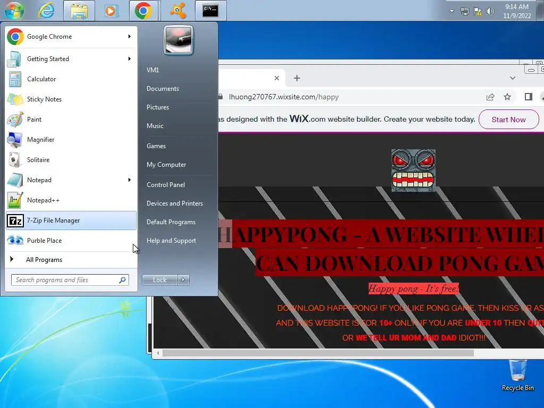The width and height of the screenshot is (544, 408).
Task: Open Documents from Start menu
Action: [x=163, y=89]
